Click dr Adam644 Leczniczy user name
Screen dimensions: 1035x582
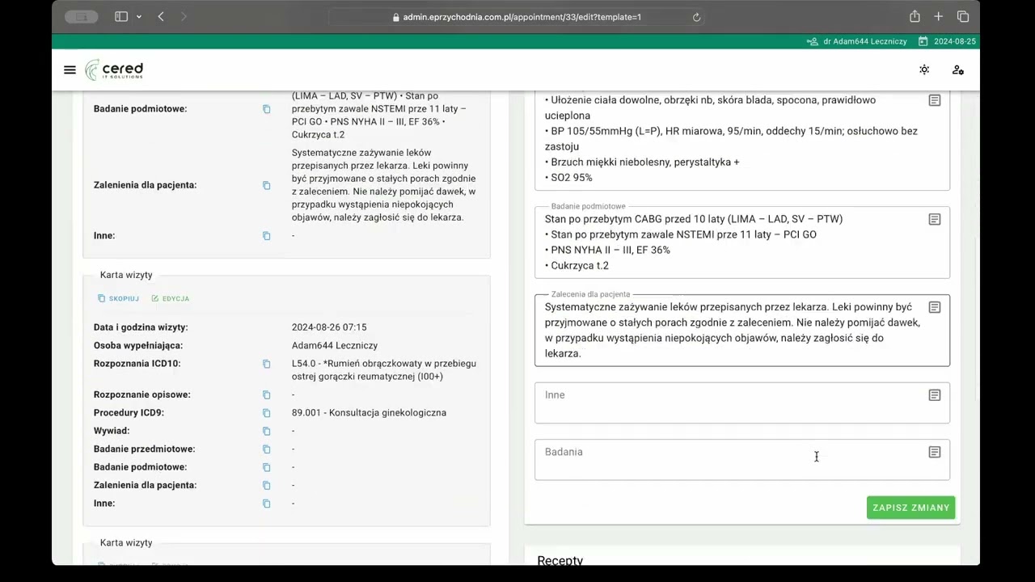tap(865, 41)
